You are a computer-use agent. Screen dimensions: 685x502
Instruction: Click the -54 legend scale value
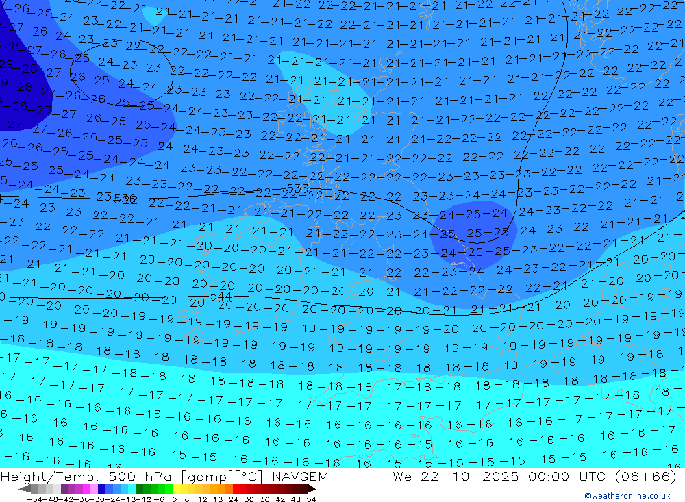34,499
